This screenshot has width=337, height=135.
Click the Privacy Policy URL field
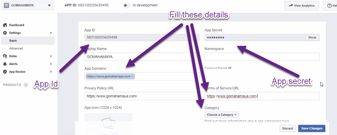[x=142, y=96]
